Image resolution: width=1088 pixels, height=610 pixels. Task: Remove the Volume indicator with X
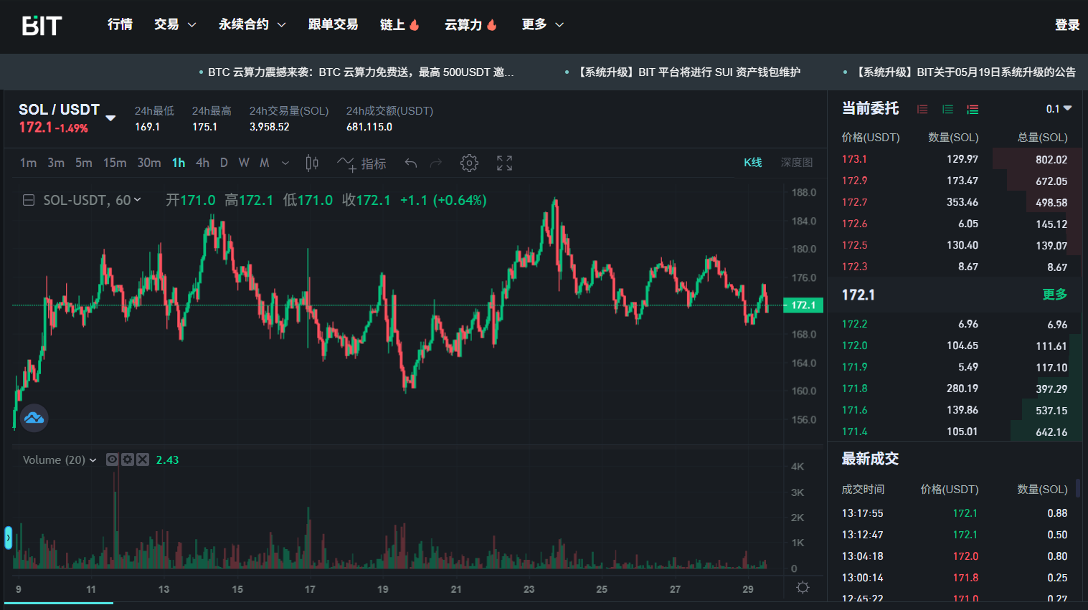143,459
